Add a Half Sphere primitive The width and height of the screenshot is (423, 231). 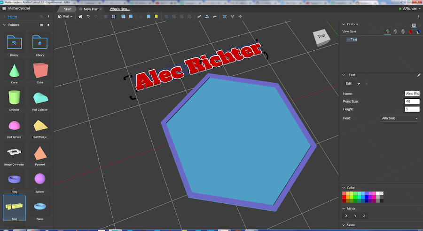pyautogui.click(x=14, y=127)
